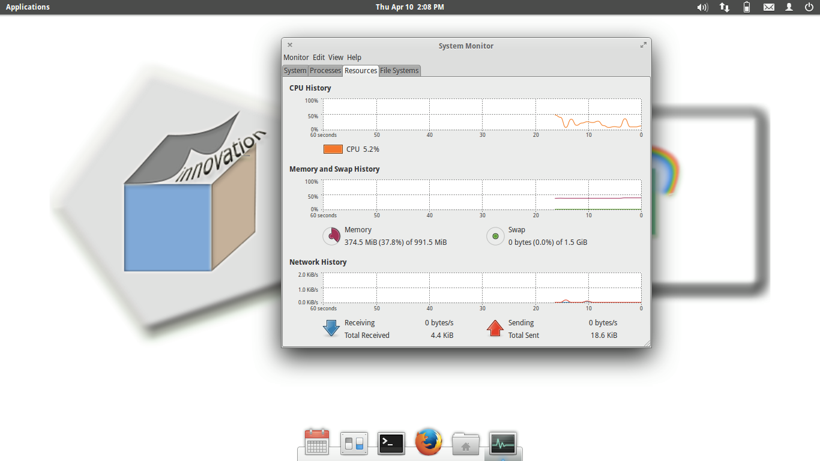Click the blue Receiving arrow icon
This screenshot has height=461, width=820.
331,328
